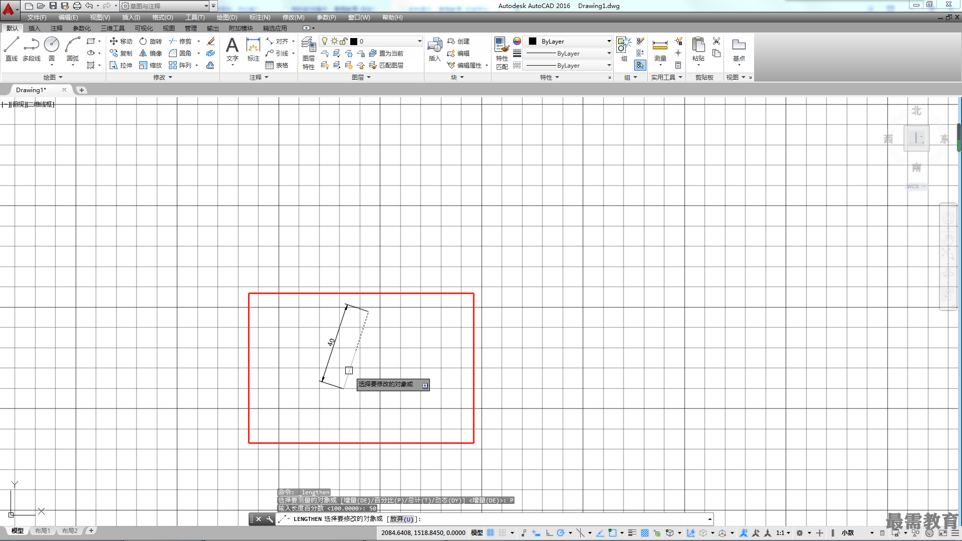Toggle snap mode in status bar
This screenshot has width=962, height=541.
[503, 532]
